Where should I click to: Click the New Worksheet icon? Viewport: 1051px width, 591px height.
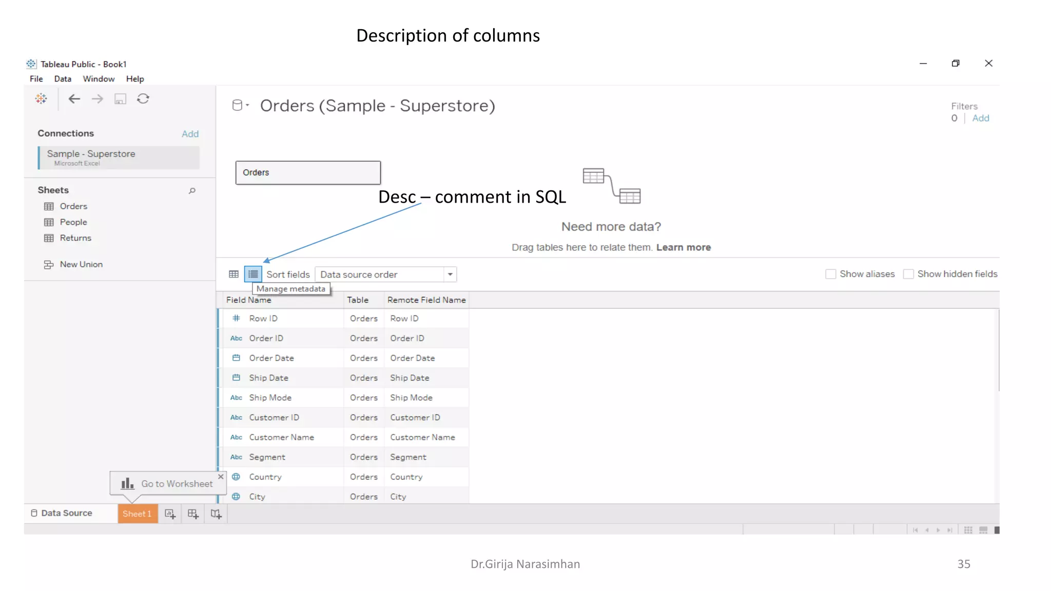coord(170,514)
